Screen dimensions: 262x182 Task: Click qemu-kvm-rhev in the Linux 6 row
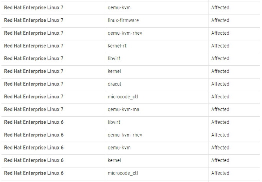(125, 135)
